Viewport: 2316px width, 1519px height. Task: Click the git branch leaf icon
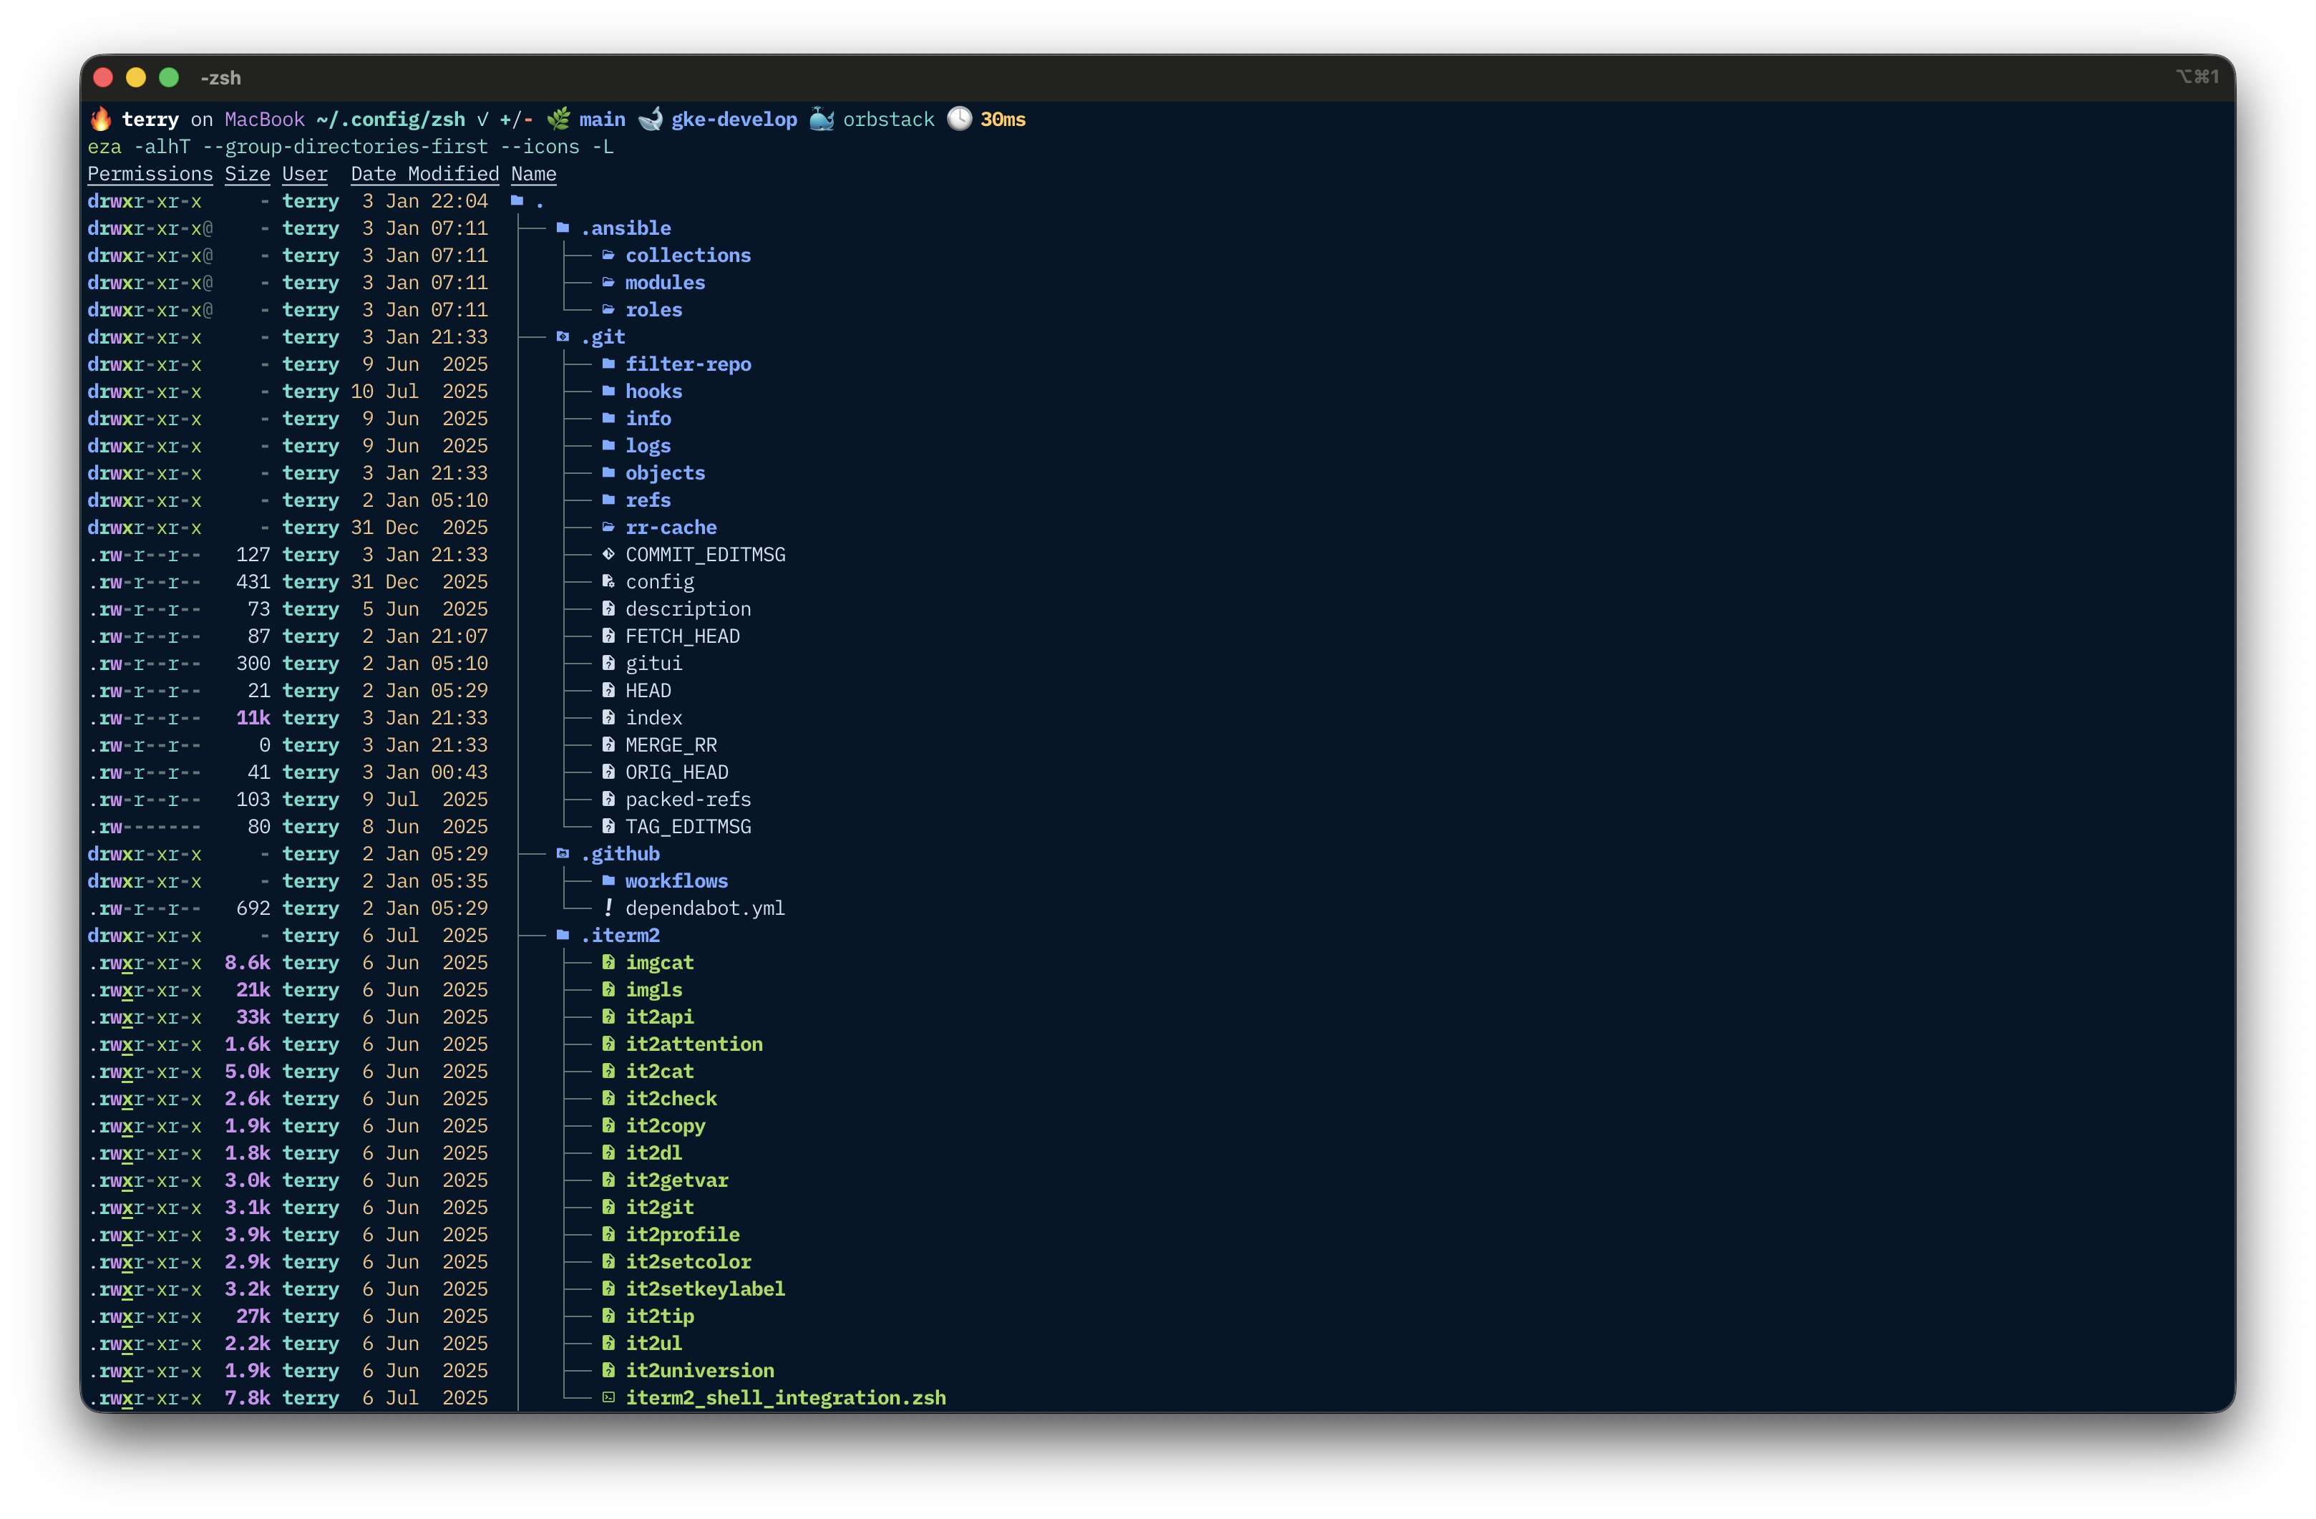click(558, 119)
